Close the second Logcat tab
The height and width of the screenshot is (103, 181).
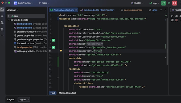tap(28, 100)
